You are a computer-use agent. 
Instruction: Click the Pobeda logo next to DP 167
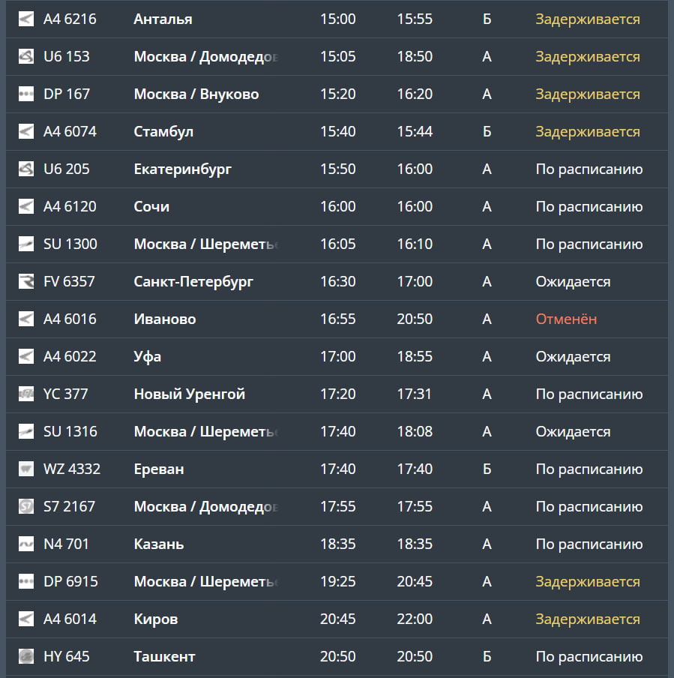tap(26, 94)
